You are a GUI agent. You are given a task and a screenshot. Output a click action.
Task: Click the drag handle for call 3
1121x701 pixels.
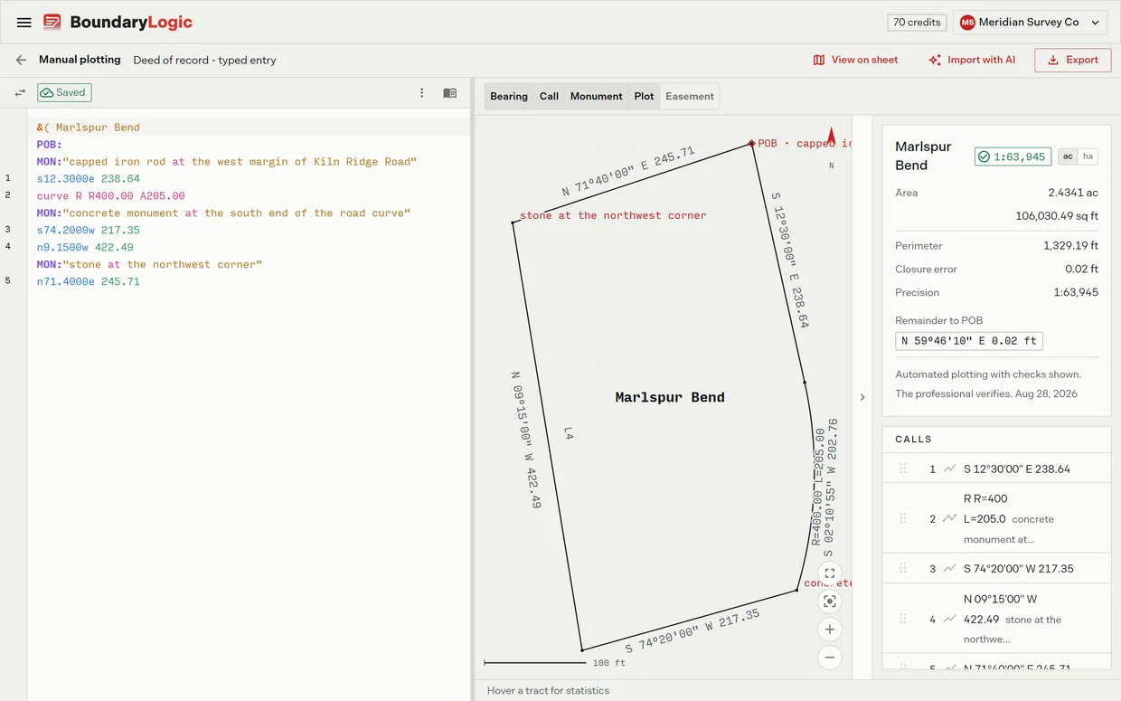coord(902,568)
